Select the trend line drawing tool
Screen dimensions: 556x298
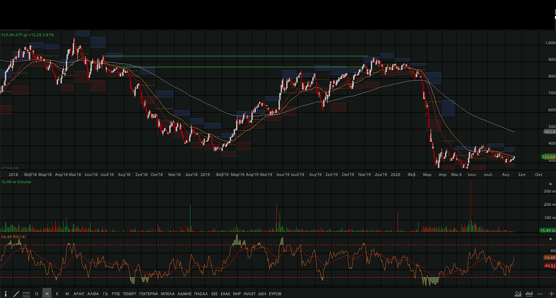tap(16, 294)
